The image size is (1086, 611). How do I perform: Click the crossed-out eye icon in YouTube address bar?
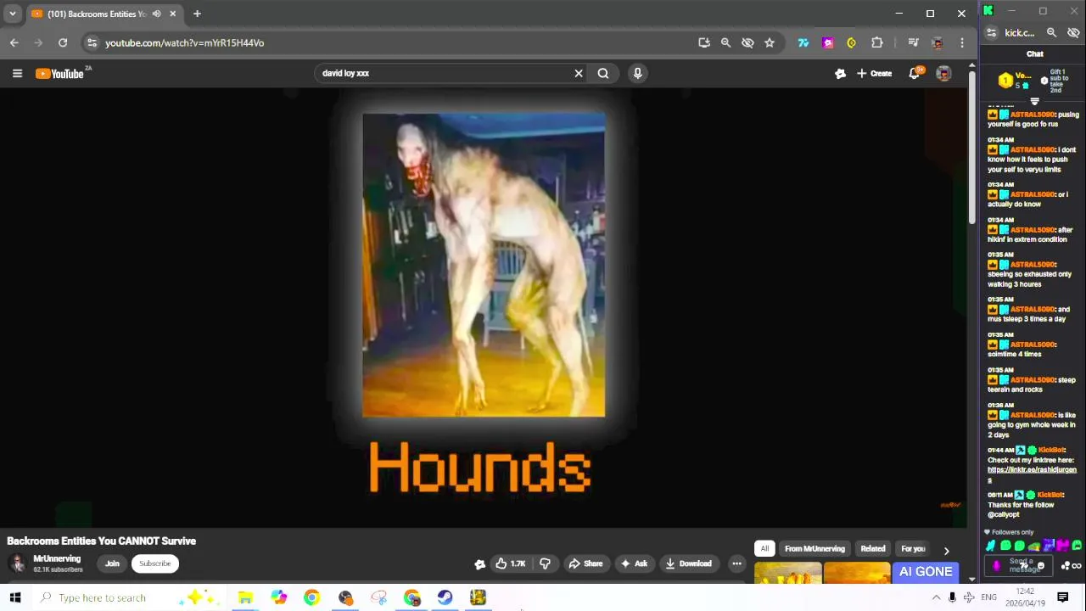coord(747,42)
